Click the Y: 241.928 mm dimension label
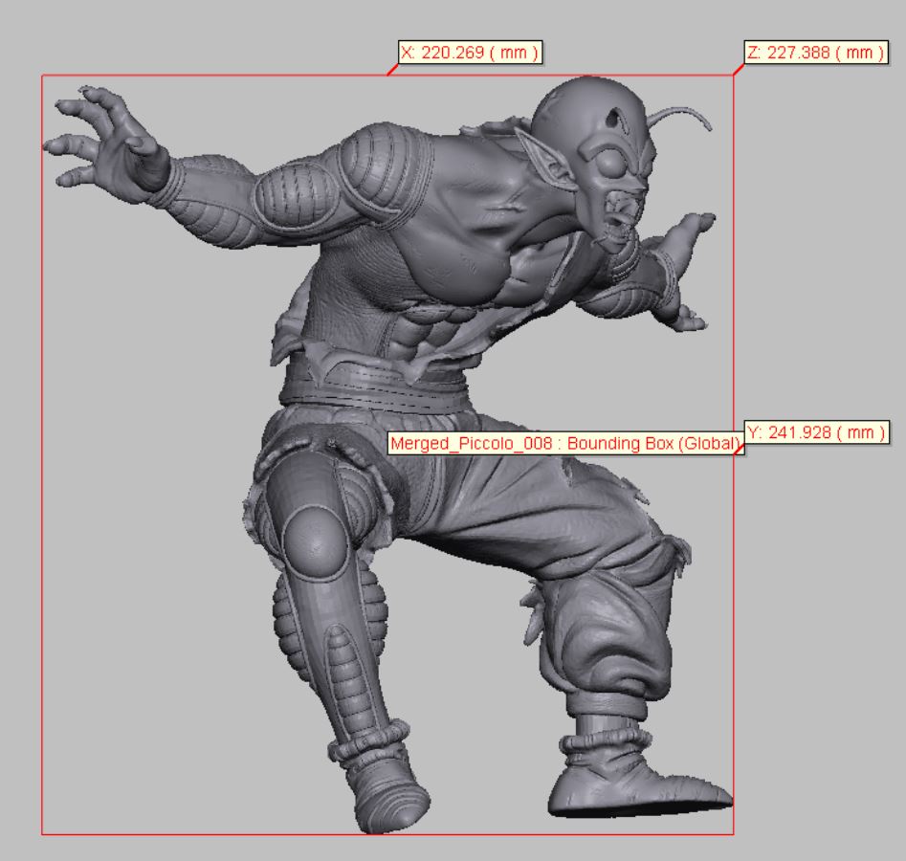The height and width of the screenshot is (861, 906). coord(816,432)
